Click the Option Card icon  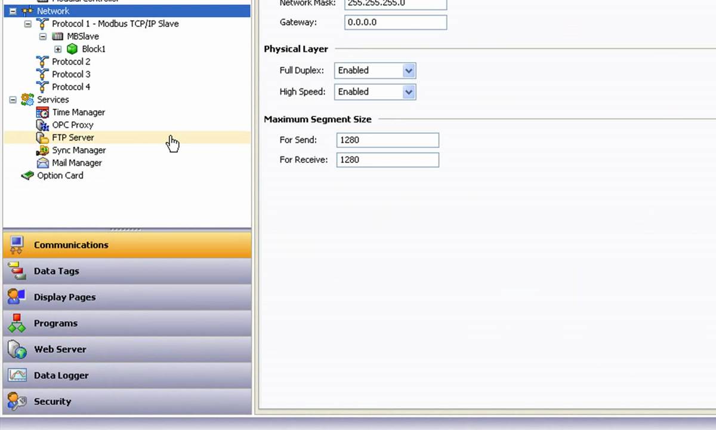click(27, 176)
